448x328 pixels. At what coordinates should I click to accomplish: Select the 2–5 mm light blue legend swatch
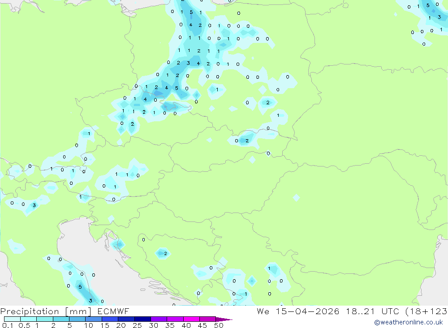pyautogui.click(x=61, y=319)
